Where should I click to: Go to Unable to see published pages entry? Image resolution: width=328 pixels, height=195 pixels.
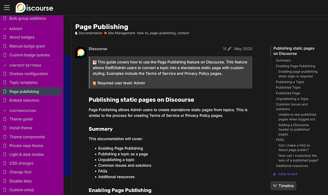click(x=297, y=117)
